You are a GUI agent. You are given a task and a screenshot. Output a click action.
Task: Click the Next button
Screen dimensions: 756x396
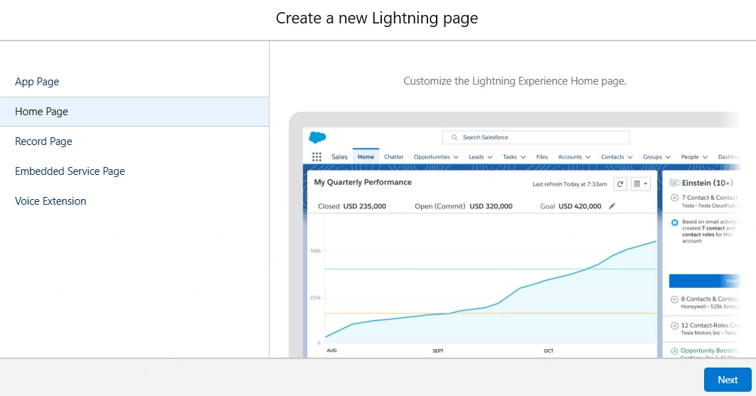click(728, 380)
